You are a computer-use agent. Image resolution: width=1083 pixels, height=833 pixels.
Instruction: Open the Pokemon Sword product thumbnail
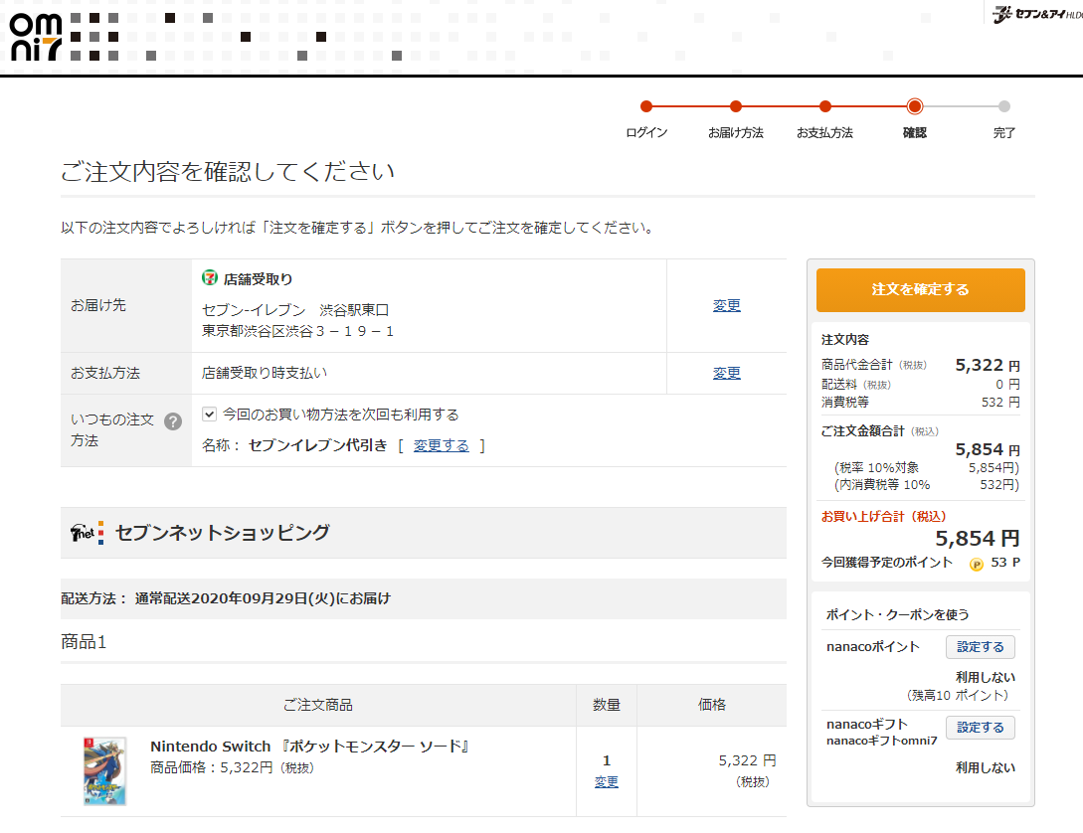105,771
